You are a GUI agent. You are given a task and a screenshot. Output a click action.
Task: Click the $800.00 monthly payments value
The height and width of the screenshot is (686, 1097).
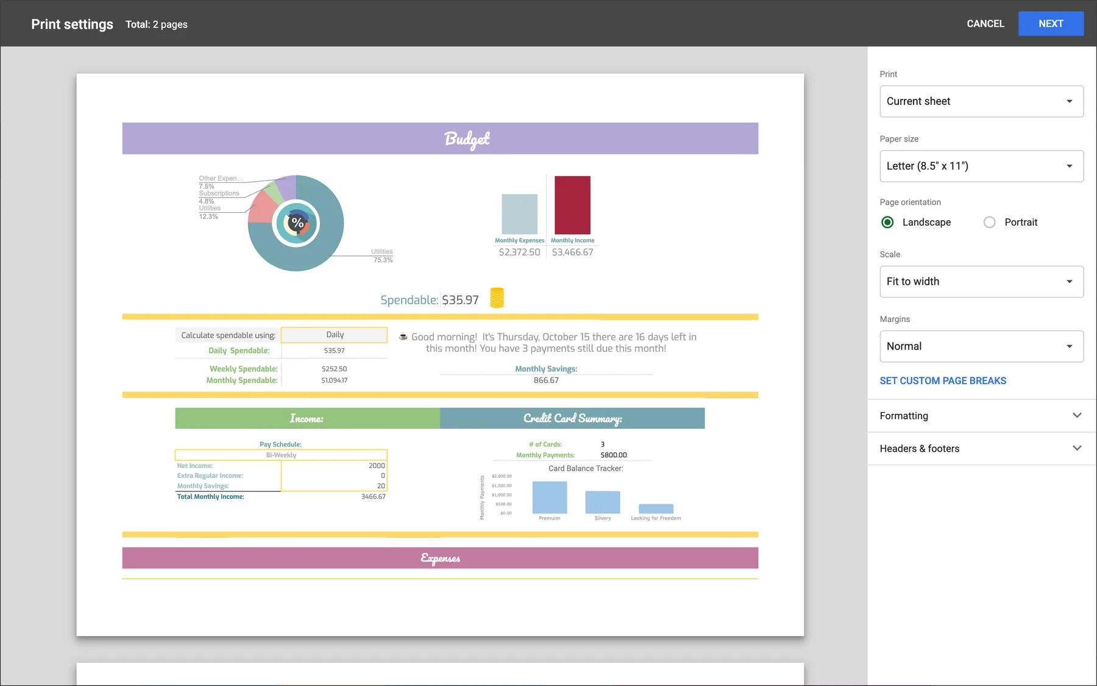[614, 455]
